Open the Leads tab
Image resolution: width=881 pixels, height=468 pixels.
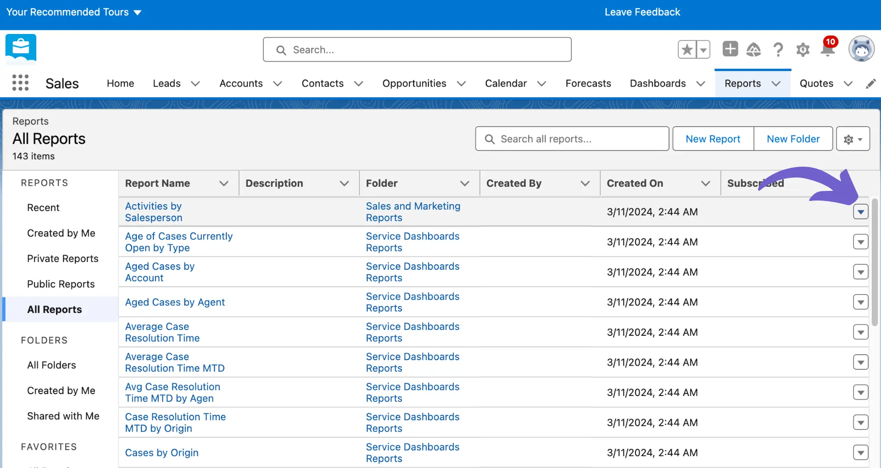167,83
